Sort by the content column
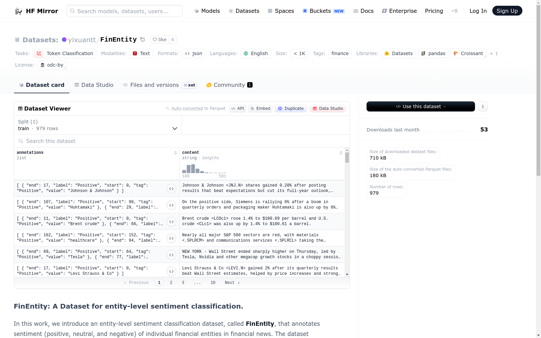 pyautogui.click(x=341, y=153)
